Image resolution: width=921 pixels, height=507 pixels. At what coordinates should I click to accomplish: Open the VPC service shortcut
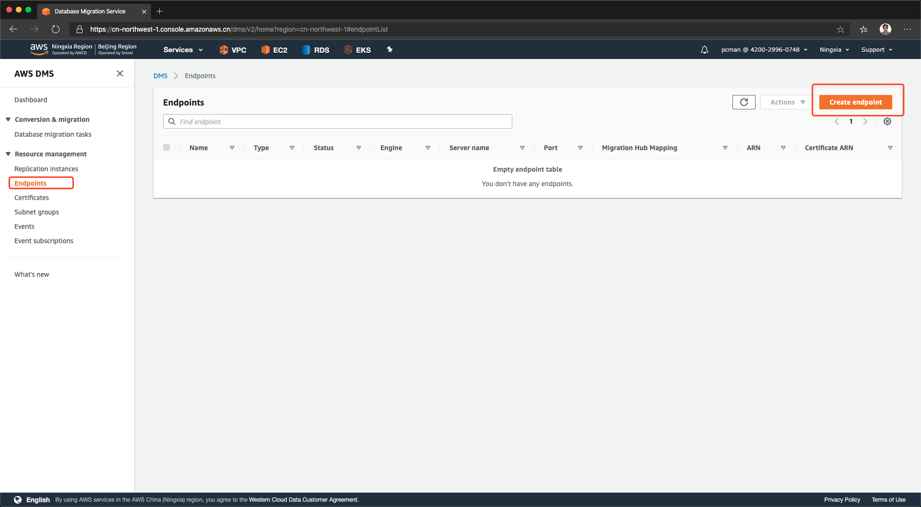coord(233,50)
